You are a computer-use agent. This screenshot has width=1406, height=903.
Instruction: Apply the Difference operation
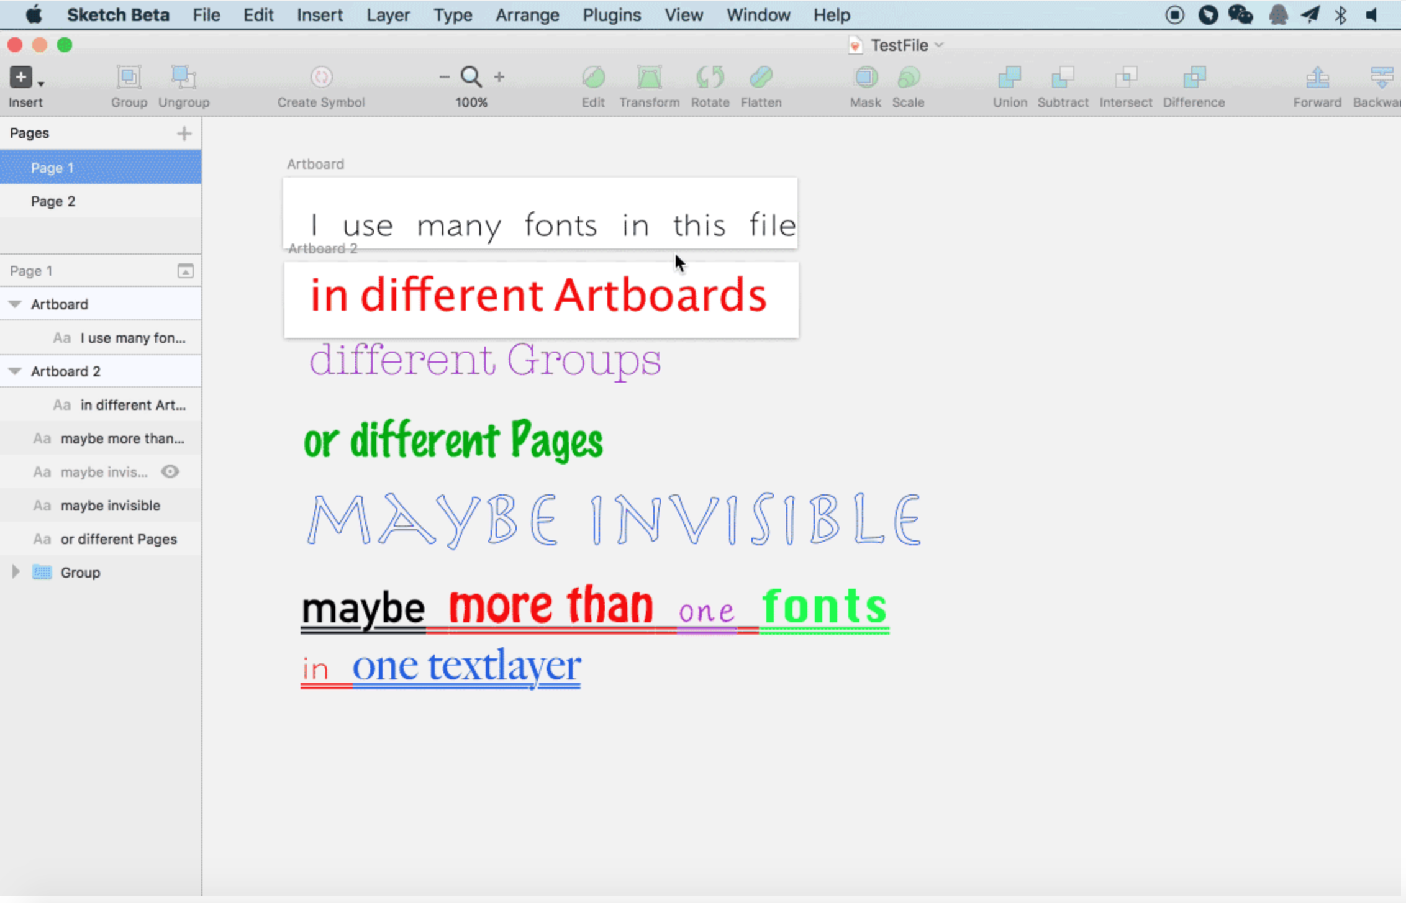[1194, 78]
